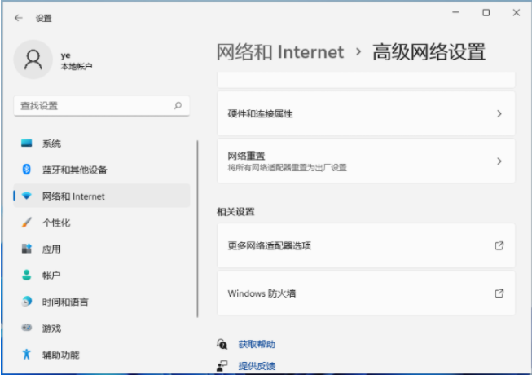The image size is (532, 375).
Task: Click 时间和语言 globe icon
Action: coord(27,302)
